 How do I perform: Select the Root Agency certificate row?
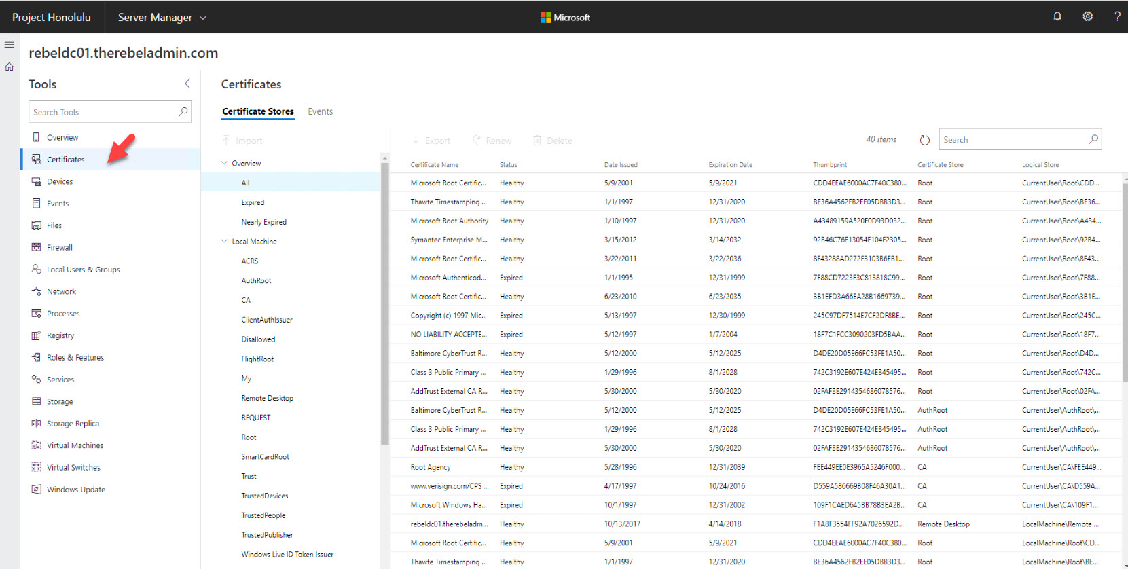pos(756,467)
